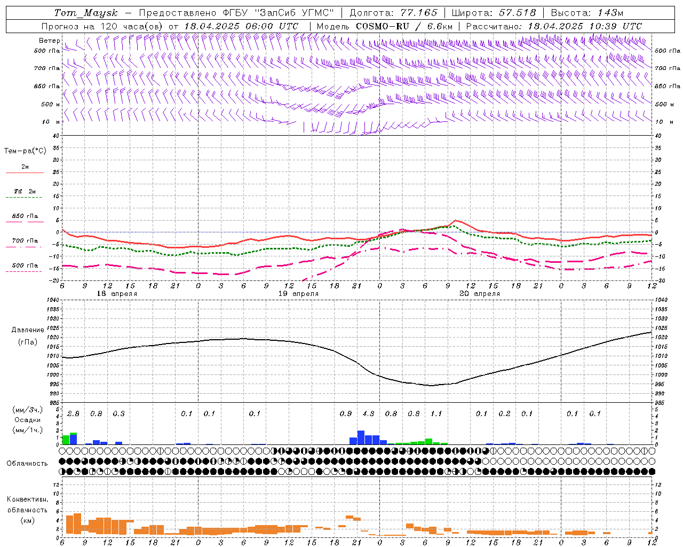
Task: Click the '19 апреля' date label
Action: point(298,294)
